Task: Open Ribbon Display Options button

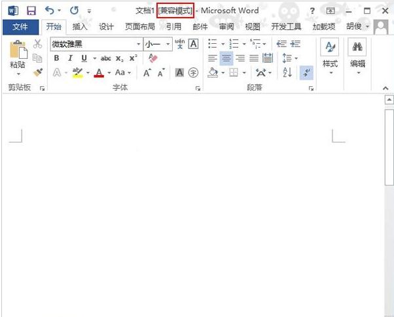Action: (x=331, y=10)
